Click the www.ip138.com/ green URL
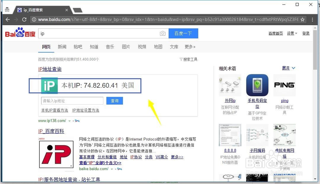 click(52, 121)
